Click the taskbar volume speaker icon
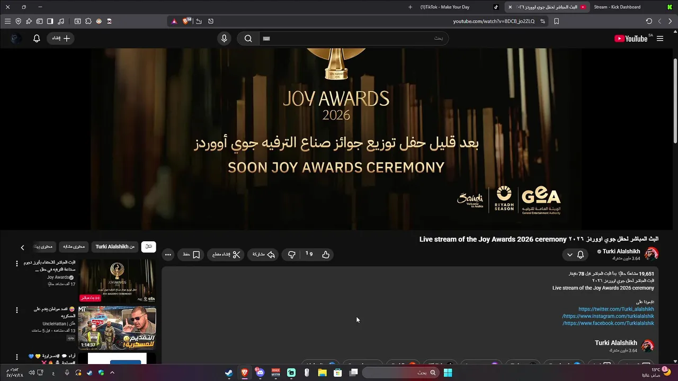The width and height of the screenshot is (678, 381). pyautogui.click(x=31, y=373)
